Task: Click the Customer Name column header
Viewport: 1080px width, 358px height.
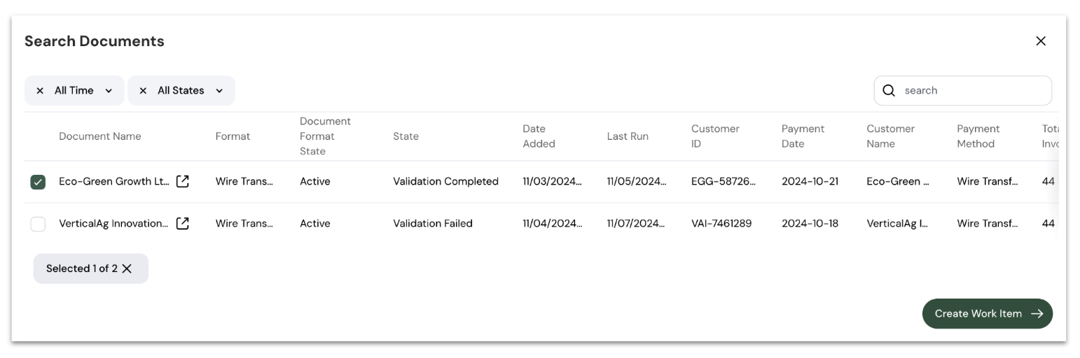Action: [890, 136]
